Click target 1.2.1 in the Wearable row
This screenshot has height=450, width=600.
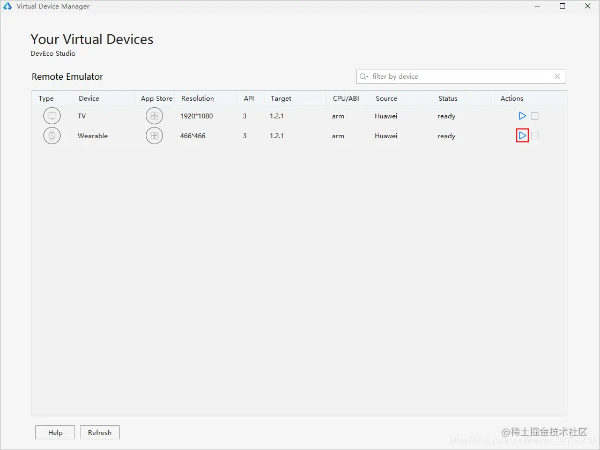pos(277,136)
